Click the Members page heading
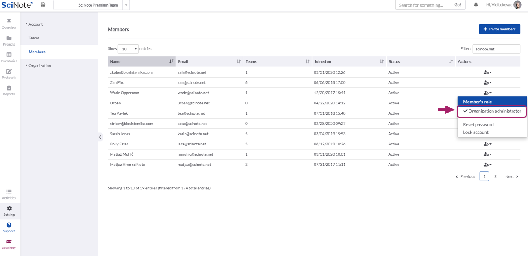This screenshot has height=256, width=528. pos(118,30)
